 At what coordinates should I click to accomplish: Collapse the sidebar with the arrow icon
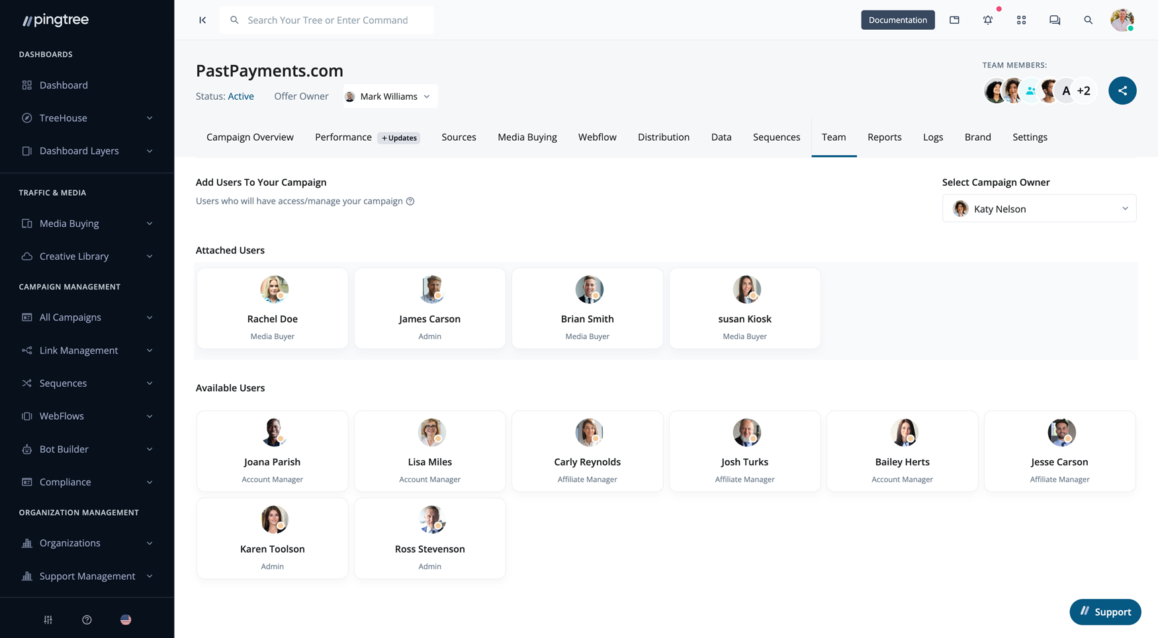202,20
